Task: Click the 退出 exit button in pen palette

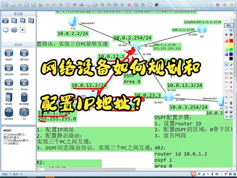Action: point(229,25)
